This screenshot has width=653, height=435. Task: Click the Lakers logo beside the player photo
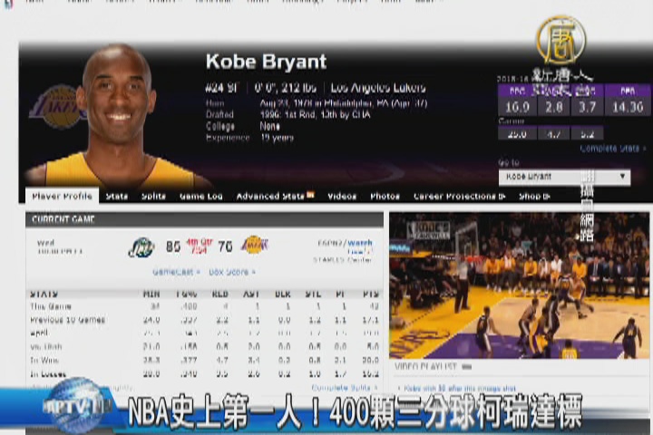(x=57, y=107)
